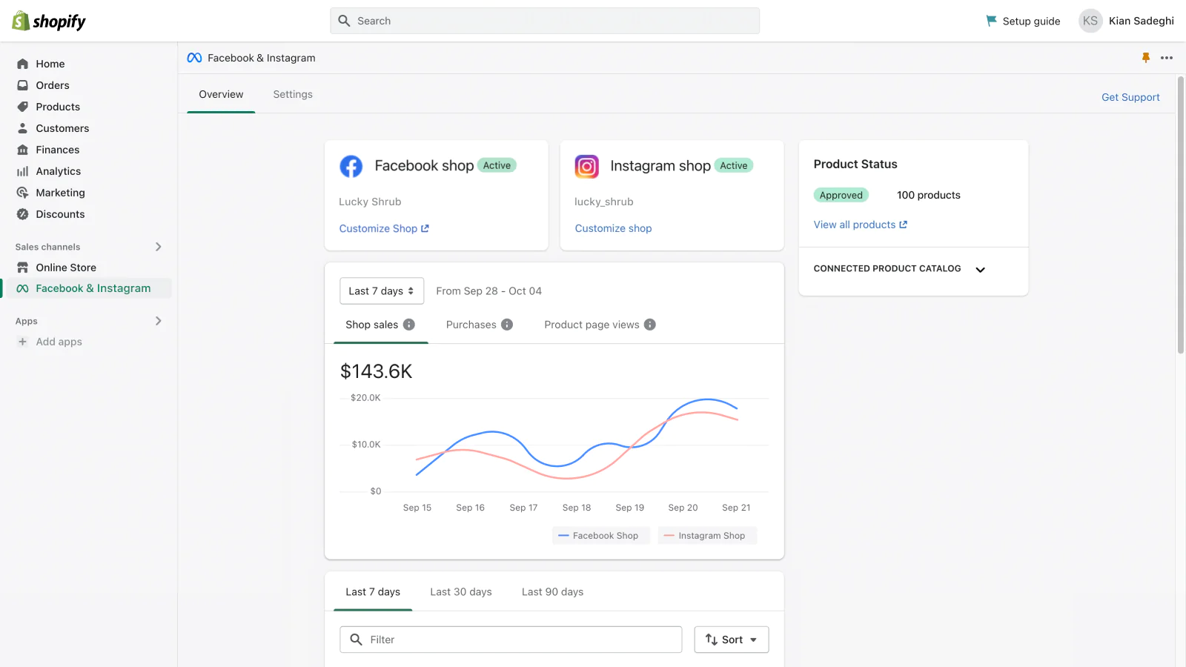
Task: Expand Connected Product Catalog chevron
Action: coord(981,270)
